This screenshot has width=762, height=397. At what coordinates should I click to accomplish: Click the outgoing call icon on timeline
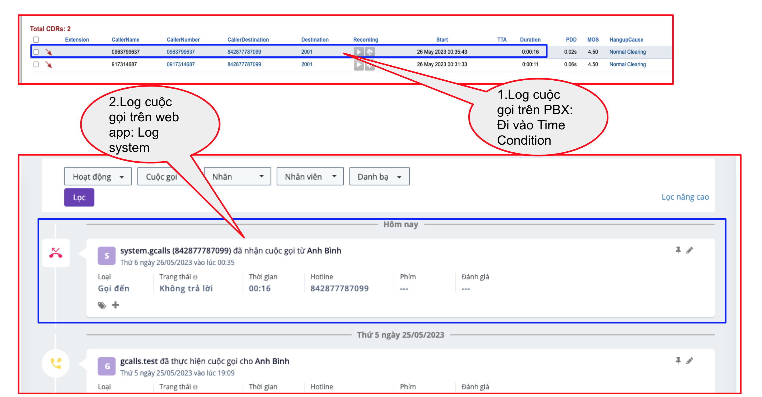[x=56, y=363]
